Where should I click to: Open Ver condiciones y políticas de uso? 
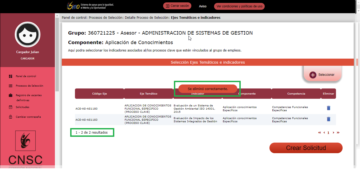coord(239,6)
